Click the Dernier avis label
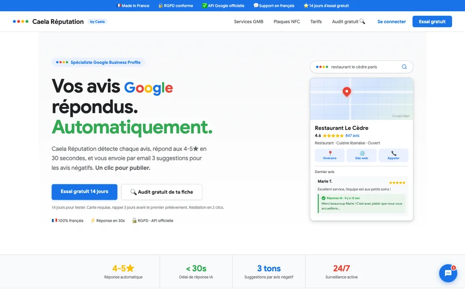465x290 pixels. click(x=324, y=172)
